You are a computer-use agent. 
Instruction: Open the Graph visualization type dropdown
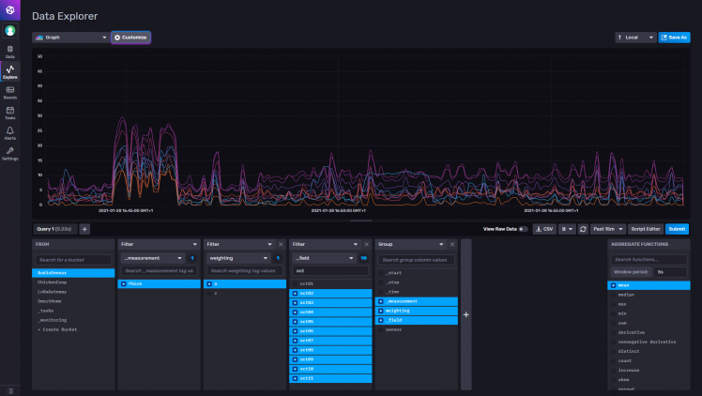70,38
